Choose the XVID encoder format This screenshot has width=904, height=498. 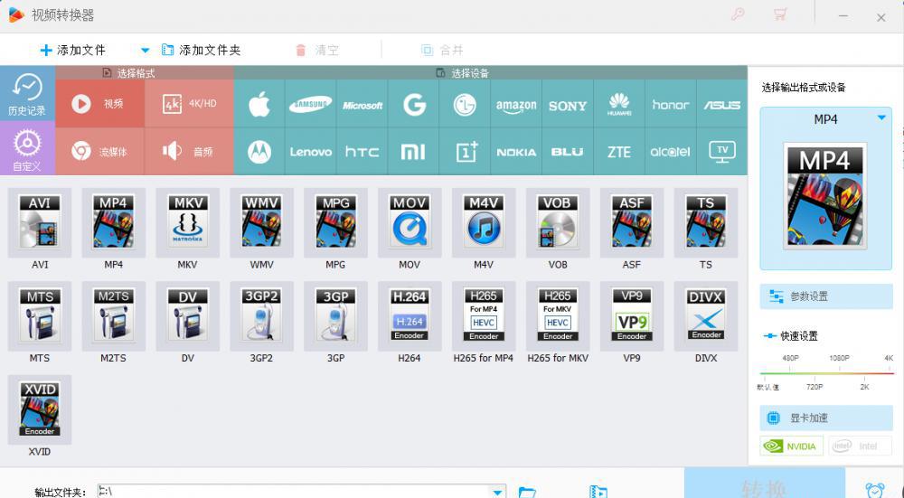[x=39, y=409]
